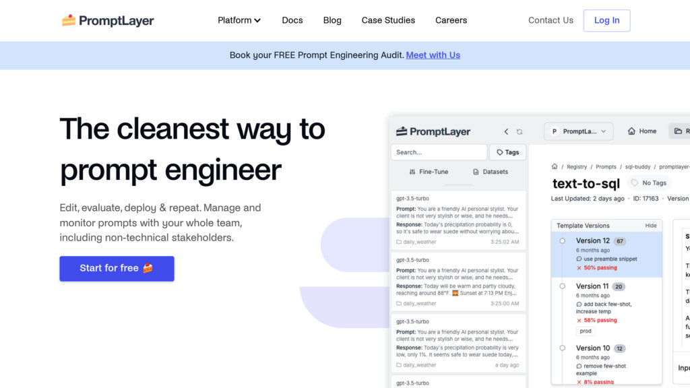Click the folder icon in the 3:25:02 AM log

pyautogui.click(x=399, y=242)
